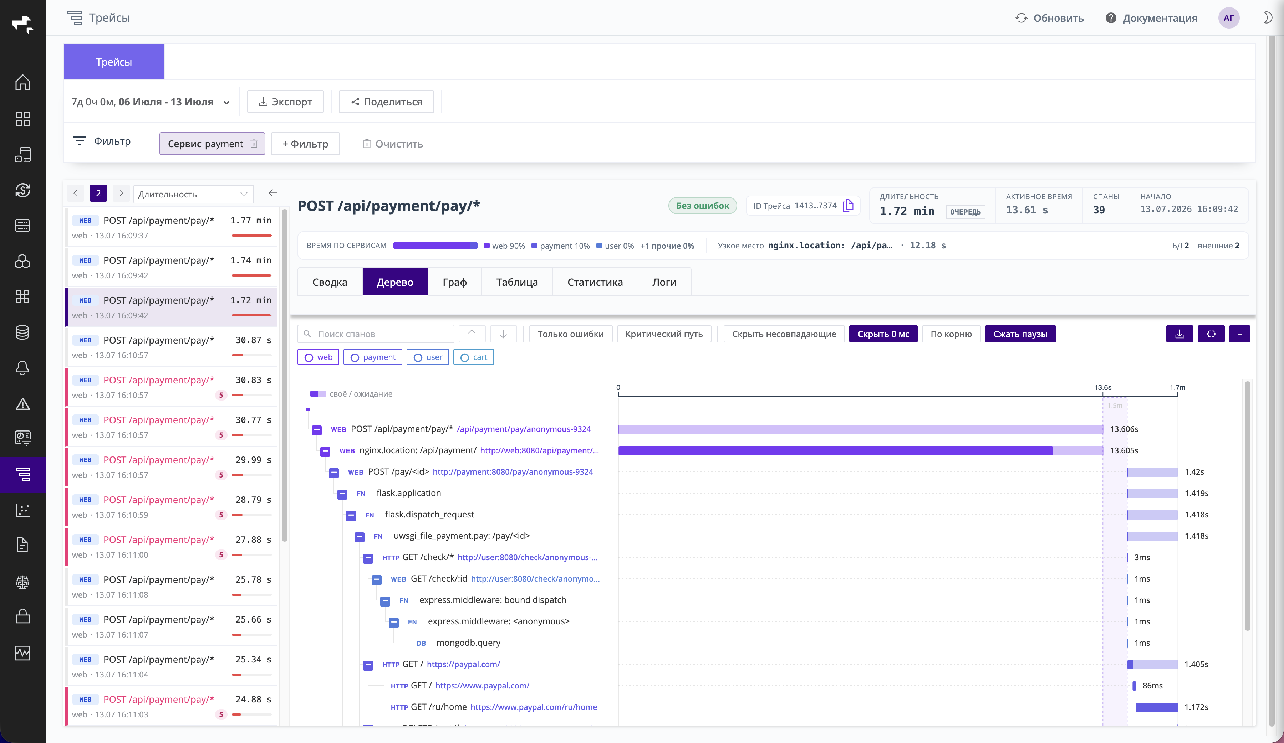
Task: Open the Документация link
Action: pyautogui.click(x=1152, y=18)
